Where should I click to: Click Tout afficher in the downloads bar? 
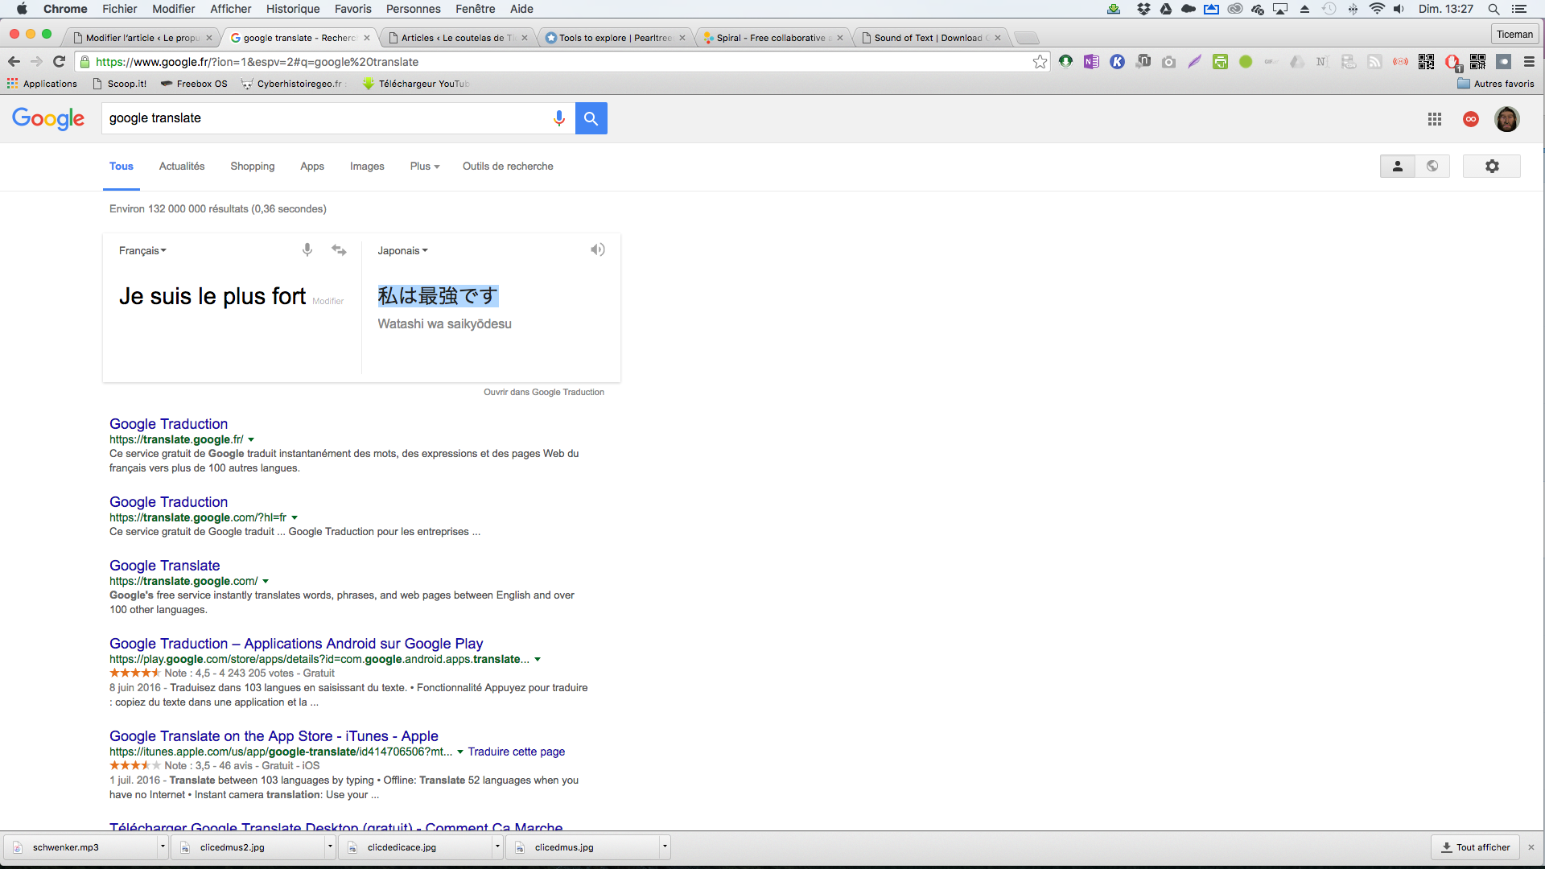click(1475, 847)
